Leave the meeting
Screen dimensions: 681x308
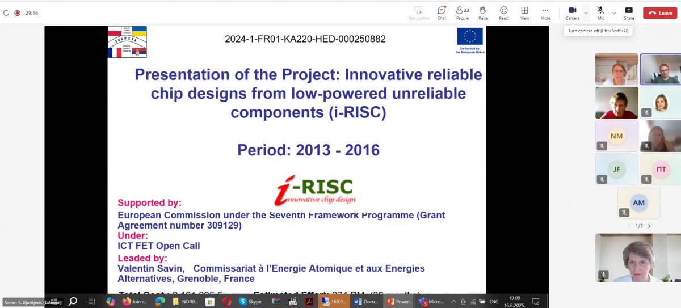pyautogui.click(x=660, y=12)
